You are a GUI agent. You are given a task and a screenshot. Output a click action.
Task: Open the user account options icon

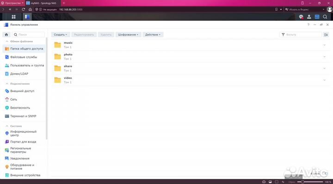[x=309, y=17]
